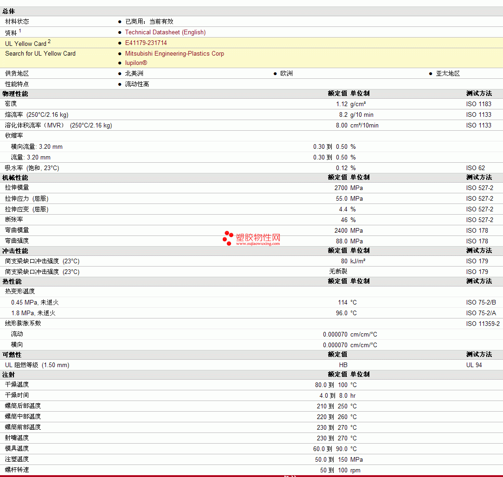This screenshot has height=477, width=503.
Task: Click 'UL 阻燃等级 (1.50 mm)' label
Action: tap(37, 365)
